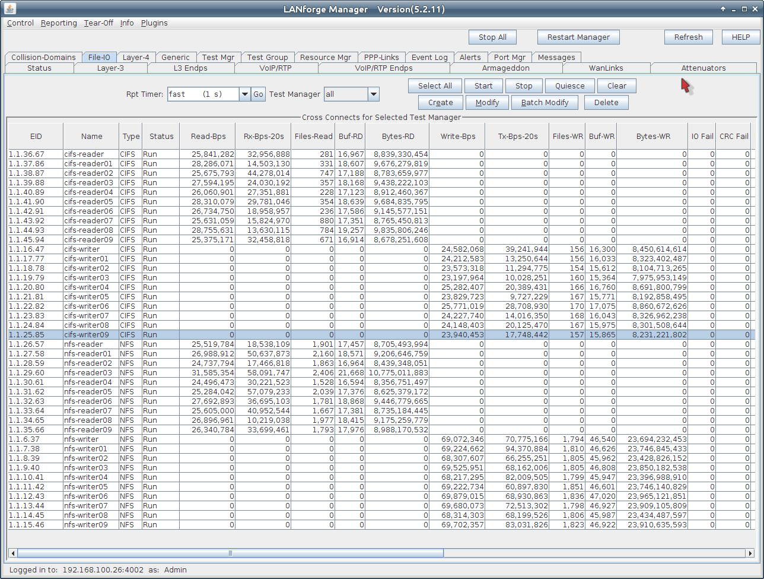The image size is (764, 579).
Task: Select the File-IO tab
Action: tap(99, 58)
